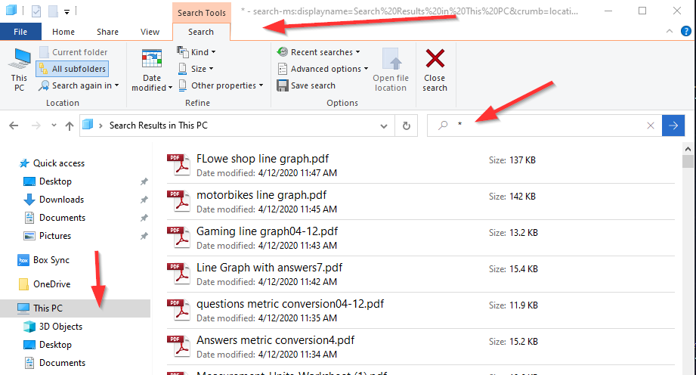Select This PC in navigation pane
696x375 pixels.
coord(75,308)
